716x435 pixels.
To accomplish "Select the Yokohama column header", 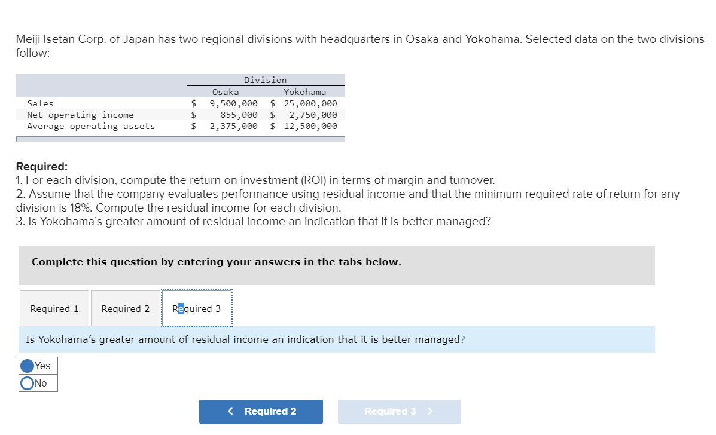I will click(305, 91).
